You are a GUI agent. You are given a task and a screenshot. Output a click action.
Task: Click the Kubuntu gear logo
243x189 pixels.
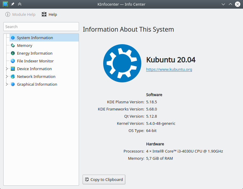[x=122, y=63]
